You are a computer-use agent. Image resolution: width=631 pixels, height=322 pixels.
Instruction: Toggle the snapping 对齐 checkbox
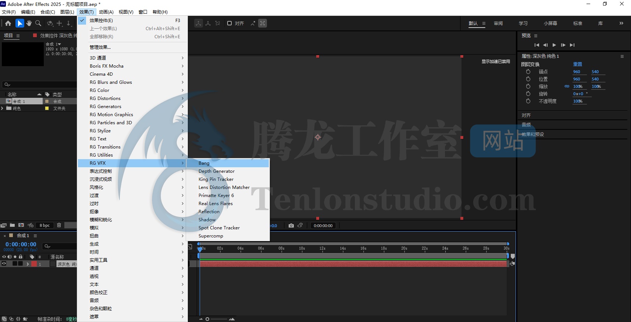coord(229,23)
